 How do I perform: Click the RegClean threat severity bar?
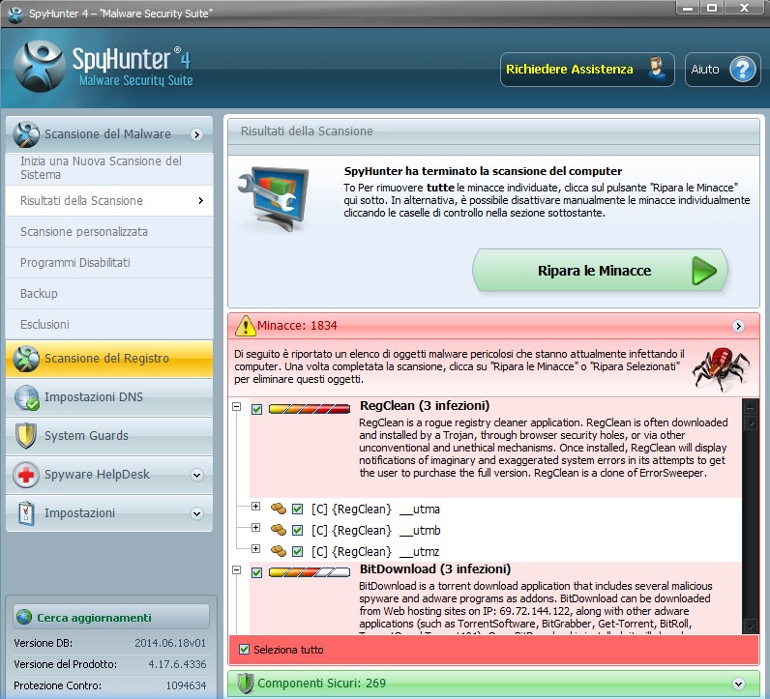310,409
